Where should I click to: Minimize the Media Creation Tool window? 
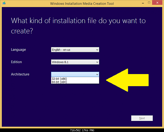pos(143,3)
